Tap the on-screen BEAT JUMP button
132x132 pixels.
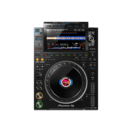point(83,30)
